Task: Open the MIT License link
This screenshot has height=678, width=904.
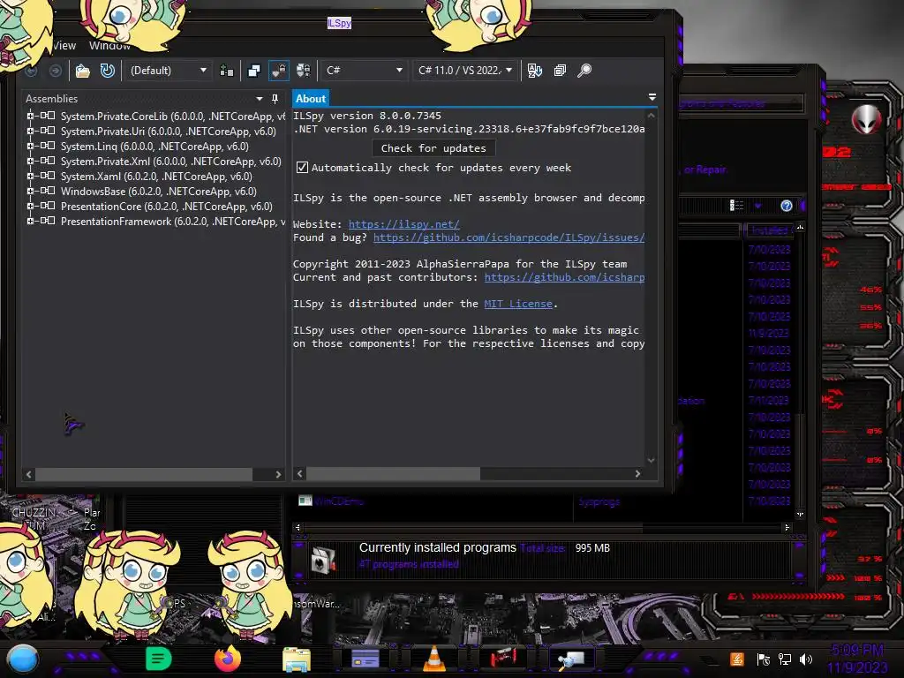Action: click(518, 304)
